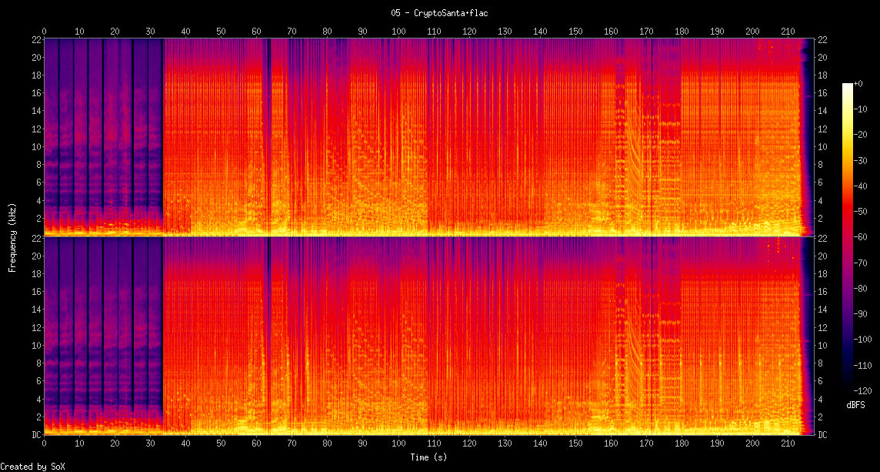Click the dBFS color scale bar
The width and height of the screenshot is (880, 472).
pyautogui.click(x=847, y=237)
